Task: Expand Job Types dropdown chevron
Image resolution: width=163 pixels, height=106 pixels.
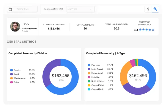Action: (x=91, y=9)
